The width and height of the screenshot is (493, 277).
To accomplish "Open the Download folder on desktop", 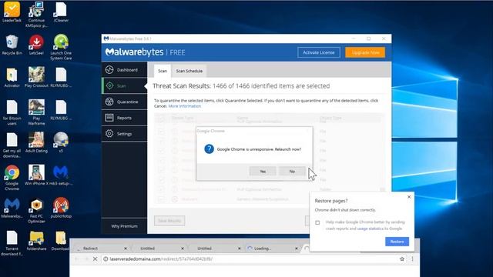I will [60, 241].
